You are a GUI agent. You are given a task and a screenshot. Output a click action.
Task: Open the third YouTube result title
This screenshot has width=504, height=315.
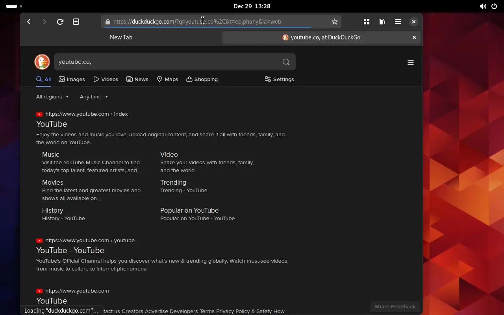tap(52, 301)
